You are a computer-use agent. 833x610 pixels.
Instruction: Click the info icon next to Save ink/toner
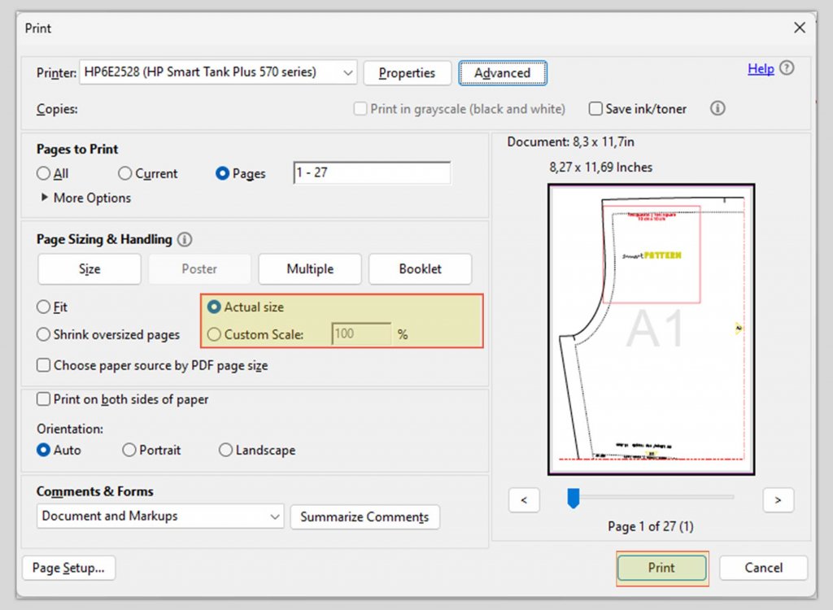[717, 108]
